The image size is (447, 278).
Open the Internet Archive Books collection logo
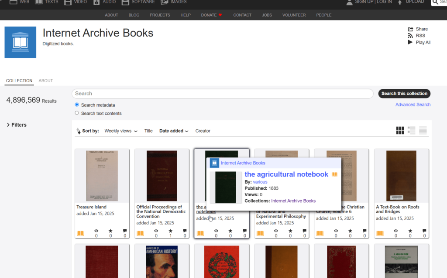[x=20, y=42]
